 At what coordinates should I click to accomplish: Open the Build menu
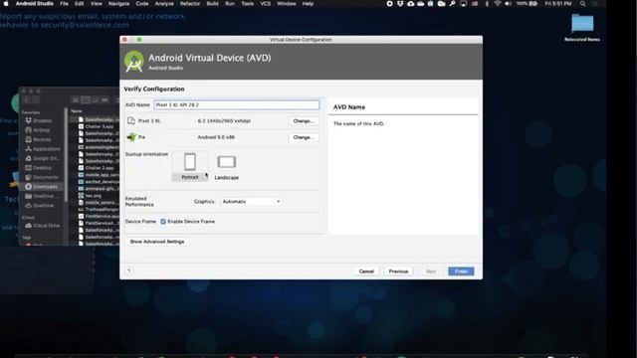pyautogui.click(x=212, y=4)
